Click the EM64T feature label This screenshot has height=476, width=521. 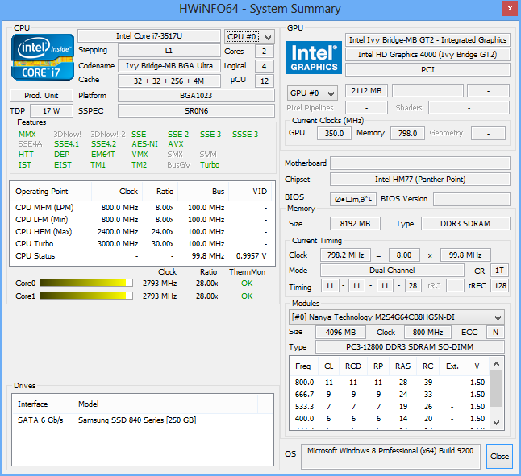(x=103, y=155)
